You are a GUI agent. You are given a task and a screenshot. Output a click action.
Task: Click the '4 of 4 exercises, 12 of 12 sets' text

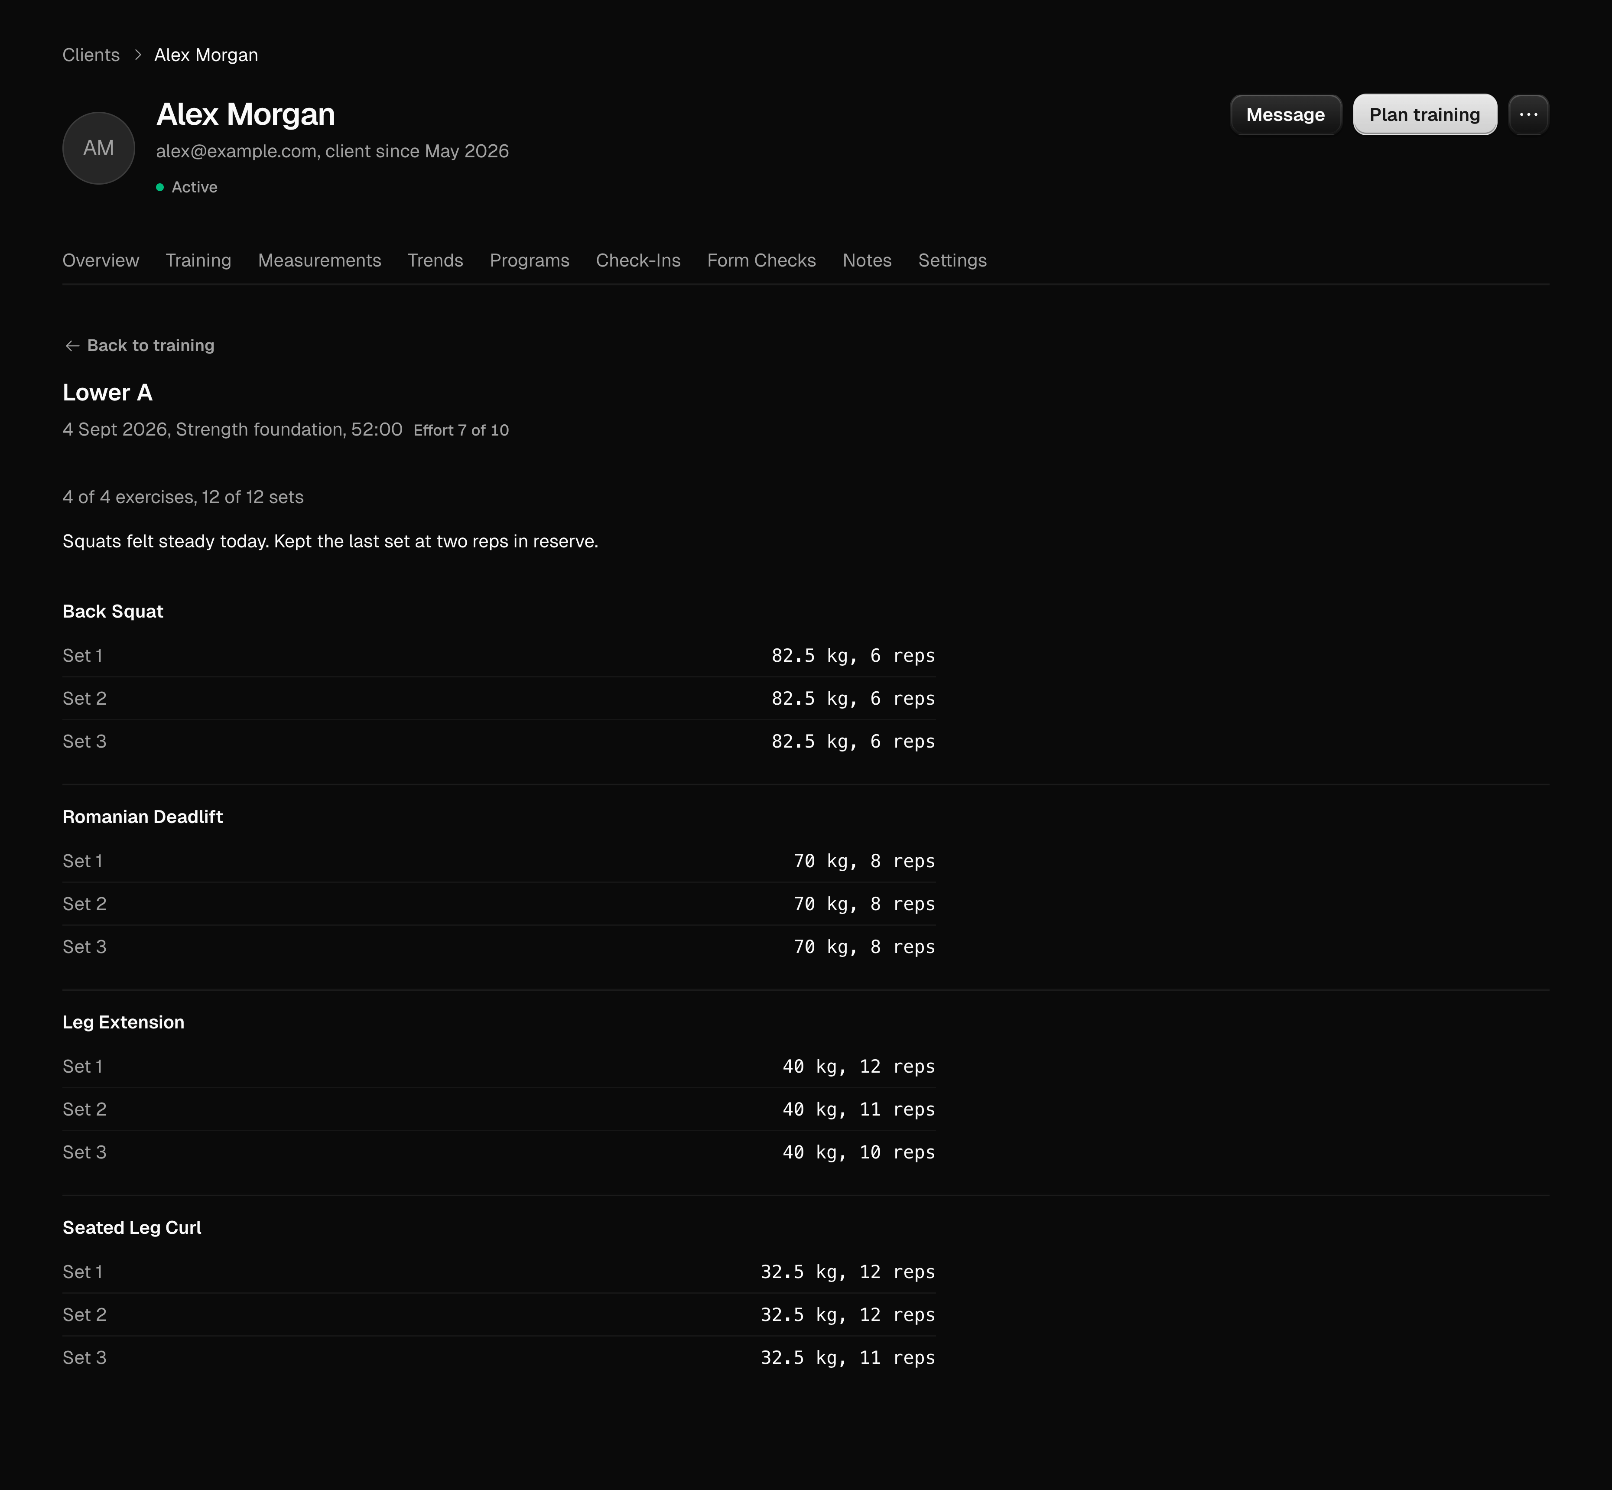pyautogui.click(x=183, y=498)
